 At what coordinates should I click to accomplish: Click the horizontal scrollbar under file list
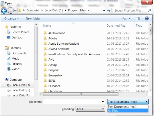[x=81, y=94]
